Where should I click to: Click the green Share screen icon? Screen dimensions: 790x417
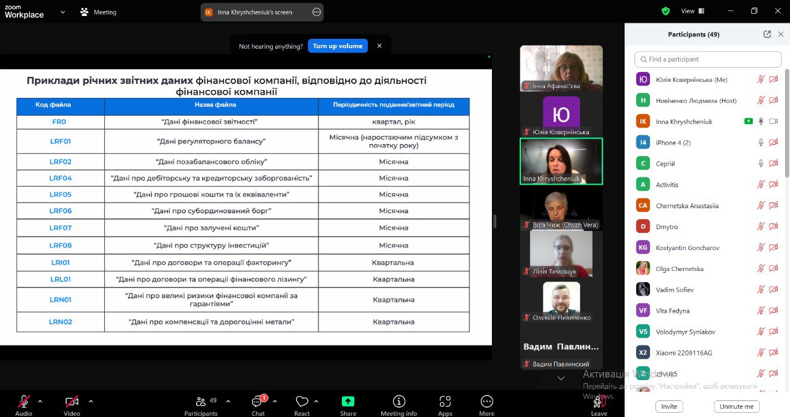[348, 402]
